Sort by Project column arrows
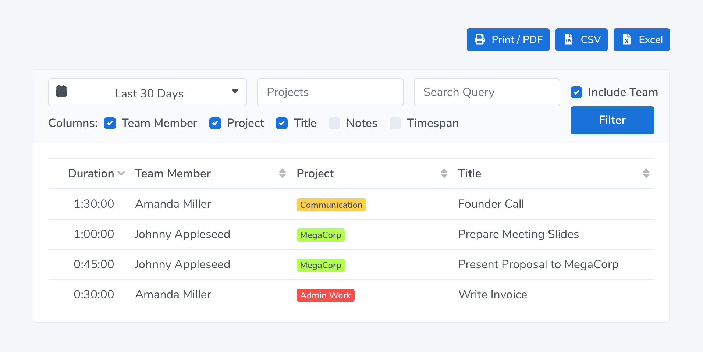The image size is (703, 352). click(444, 173)
